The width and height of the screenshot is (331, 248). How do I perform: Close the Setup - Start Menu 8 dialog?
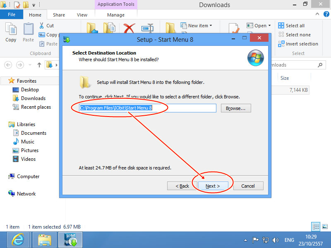tap(259, 38)
